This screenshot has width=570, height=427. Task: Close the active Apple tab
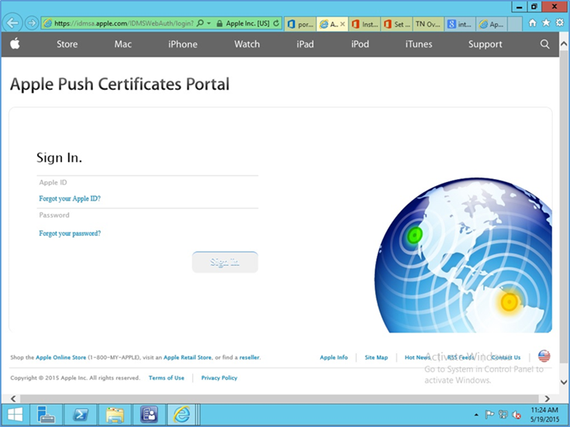[343, 24]
